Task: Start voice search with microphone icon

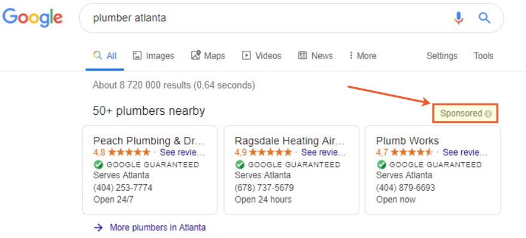Action: pyautogui.click(x=458, y=18)
